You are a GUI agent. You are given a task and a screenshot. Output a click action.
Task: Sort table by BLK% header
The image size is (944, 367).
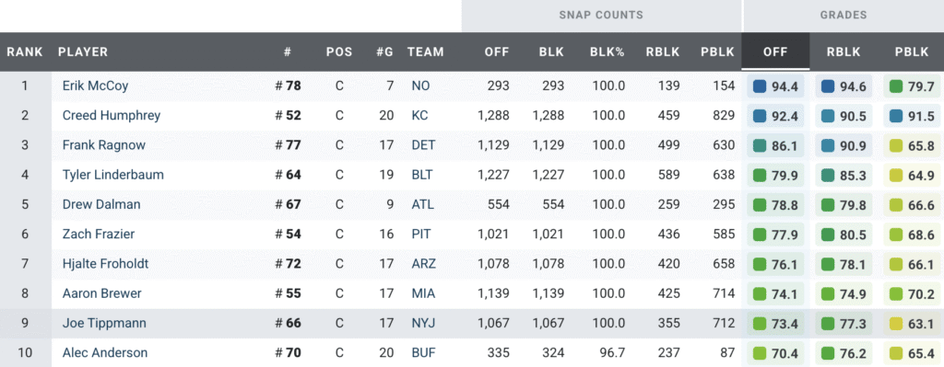[x=607, y=52]
